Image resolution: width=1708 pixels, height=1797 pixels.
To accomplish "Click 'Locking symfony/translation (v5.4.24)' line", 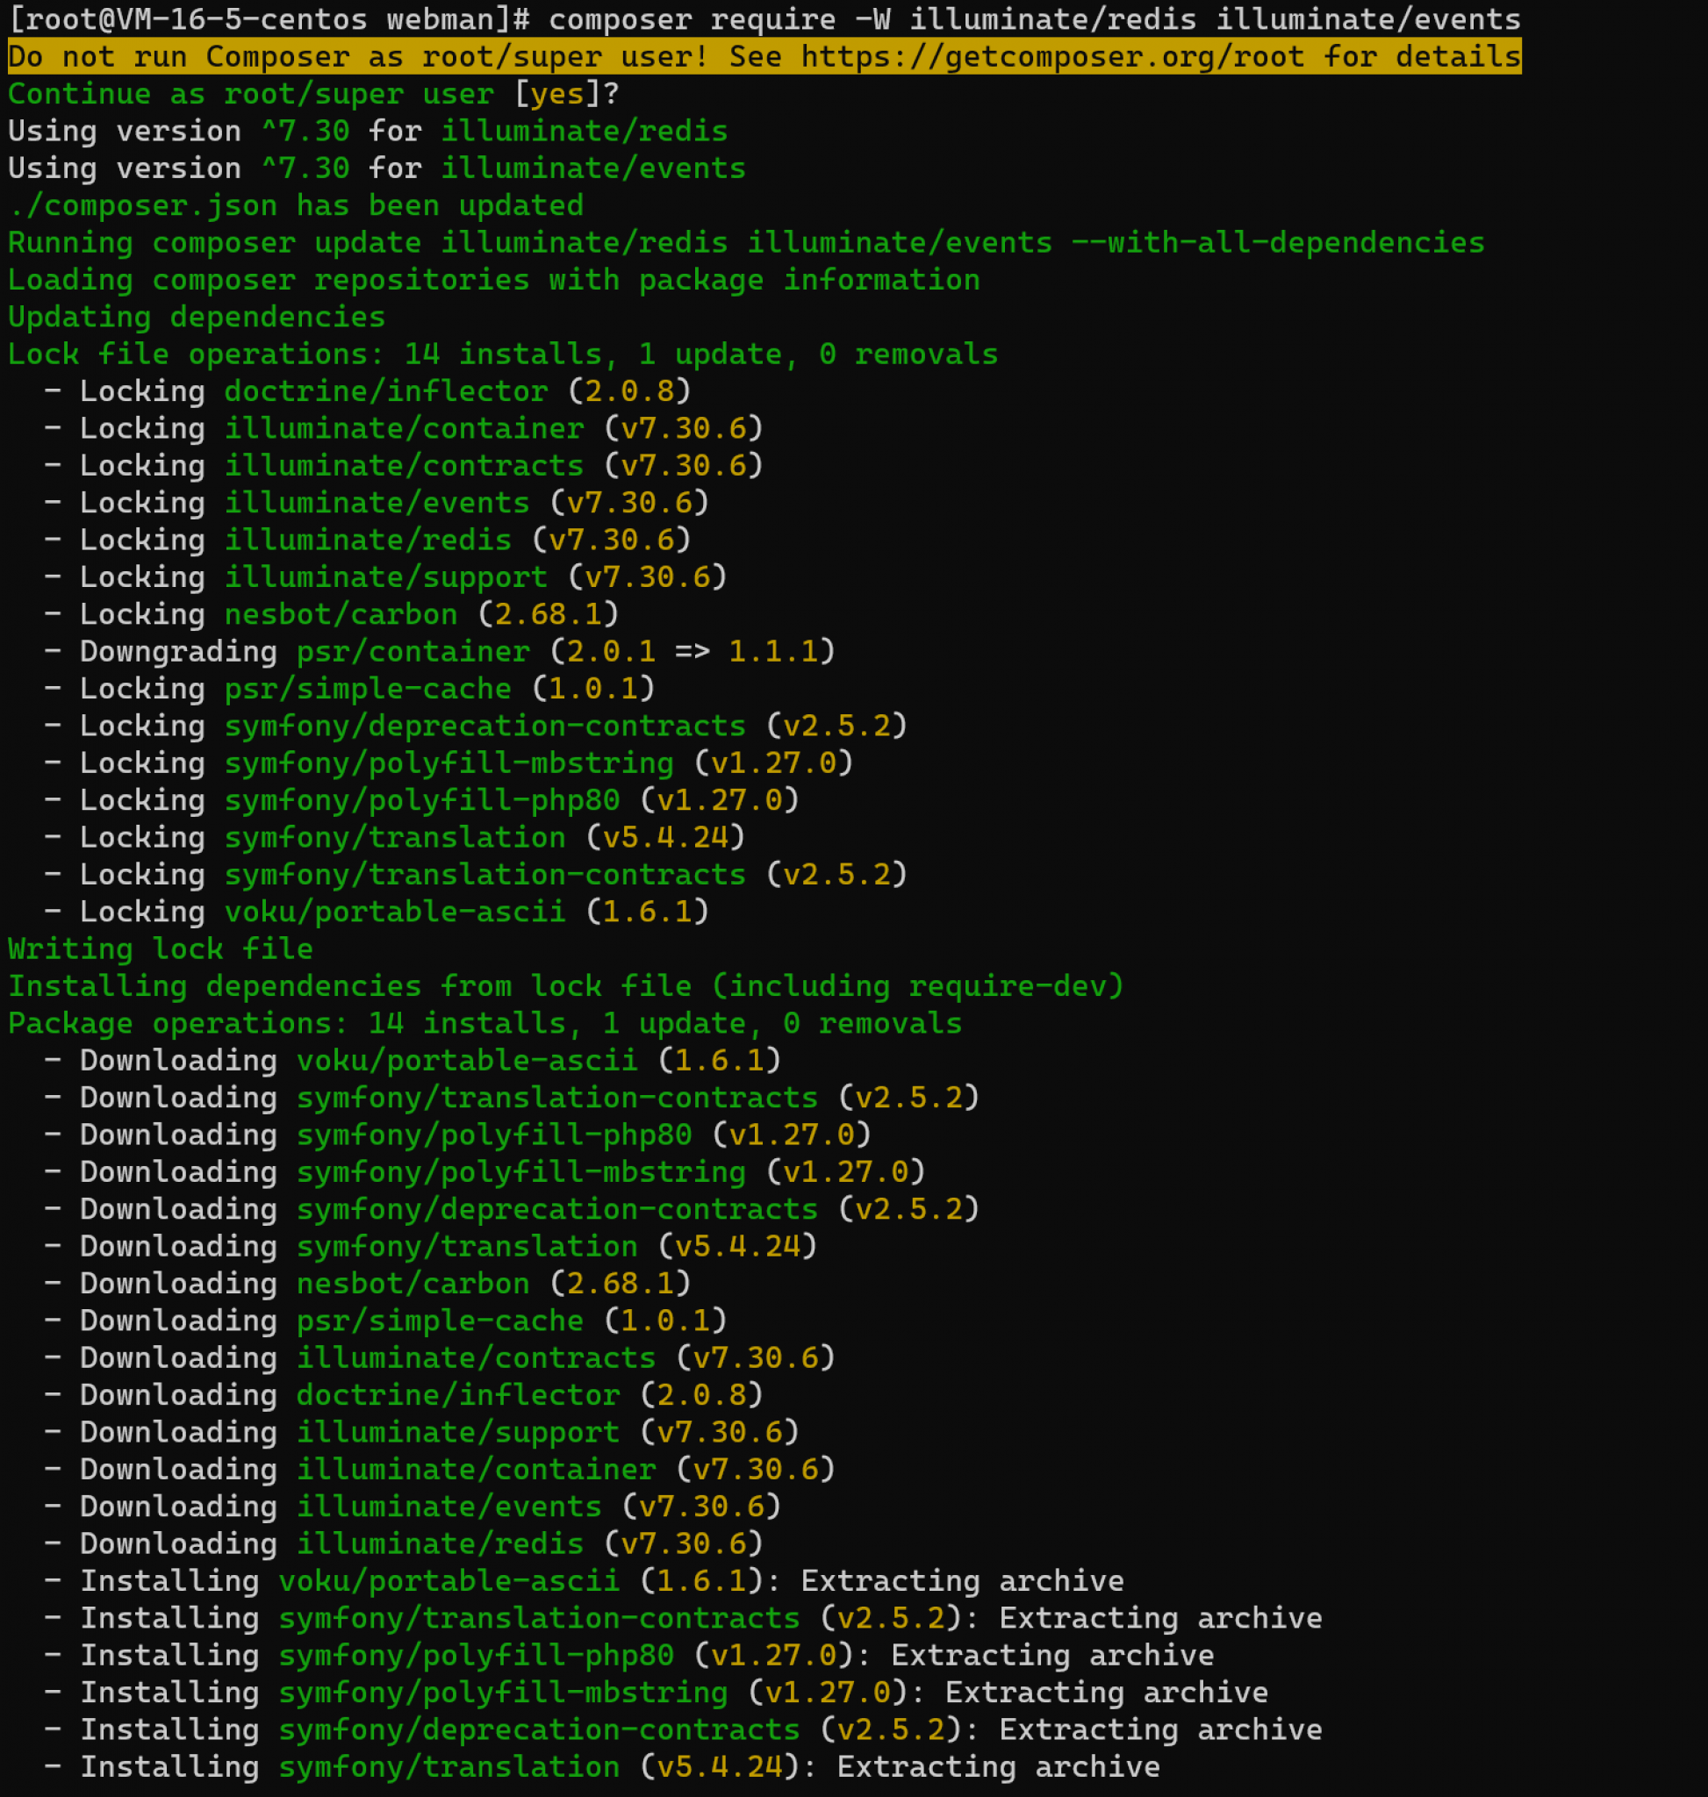I will point(395,837).
